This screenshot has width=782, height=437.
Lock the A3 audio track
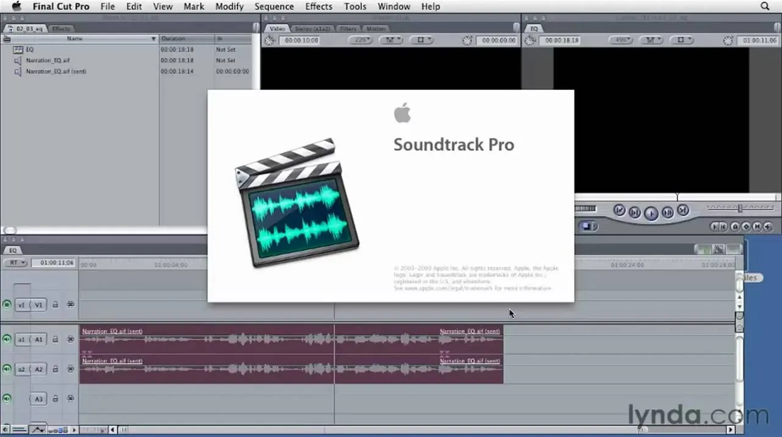pos(56,399)
